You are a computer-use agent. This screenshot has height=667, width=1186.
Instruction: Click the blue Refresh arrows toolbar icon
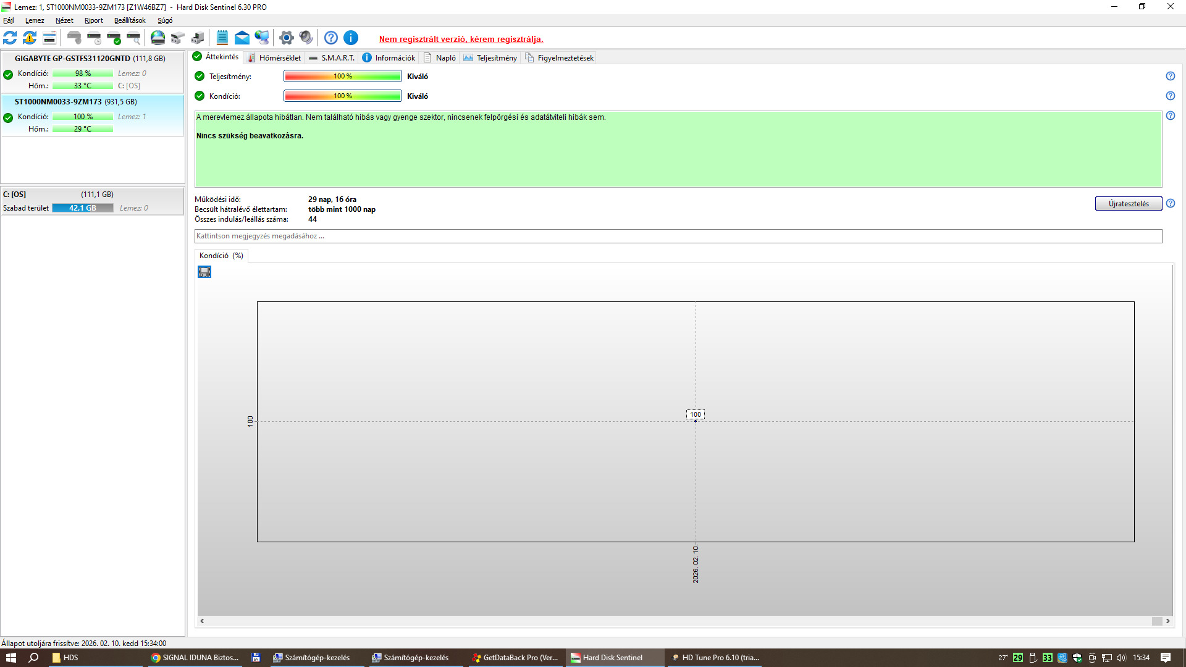(10, 38)
